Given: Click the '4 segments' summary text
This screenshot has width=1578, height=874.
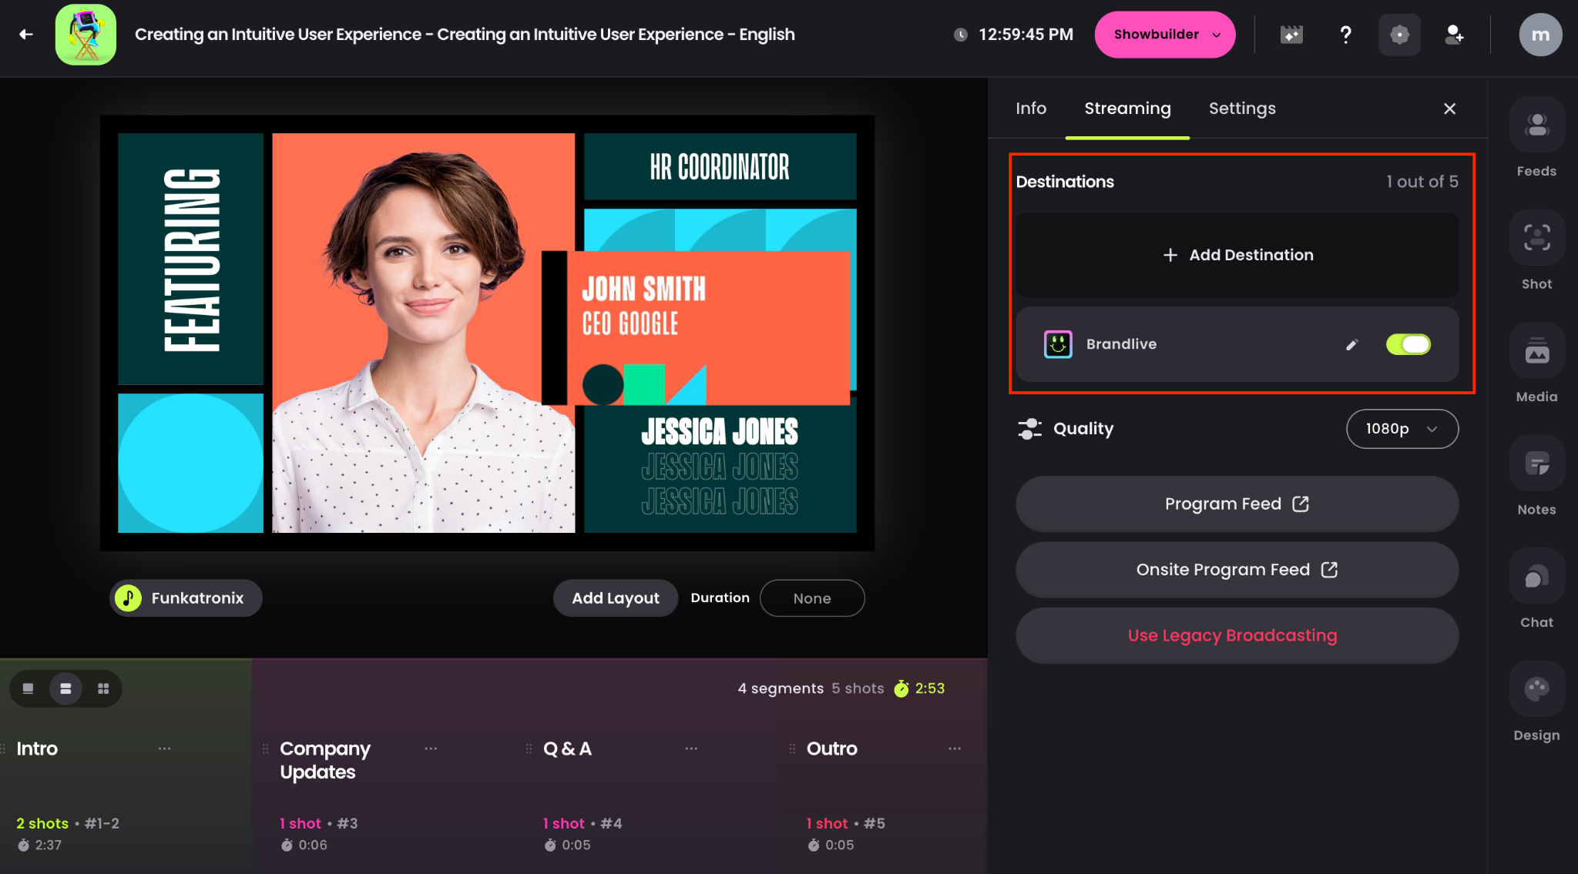Looking at the screenshot, I should coord(781,688).
